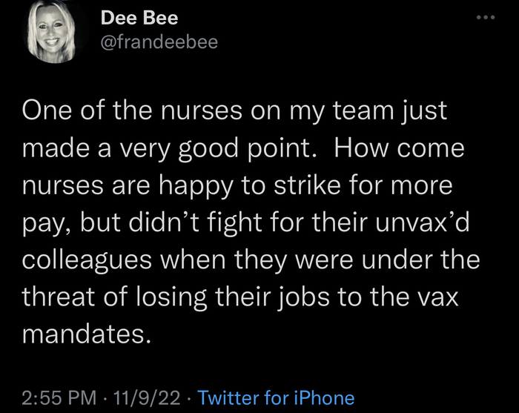Viewport: 519px width, 413px height.
Task: Click the words "very good point"
Action: click(222, 148)
